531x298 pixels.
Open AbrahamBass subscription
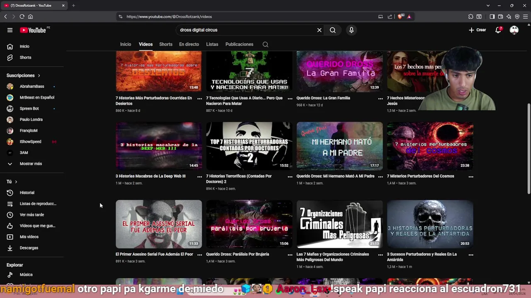(x=32, y=87)
